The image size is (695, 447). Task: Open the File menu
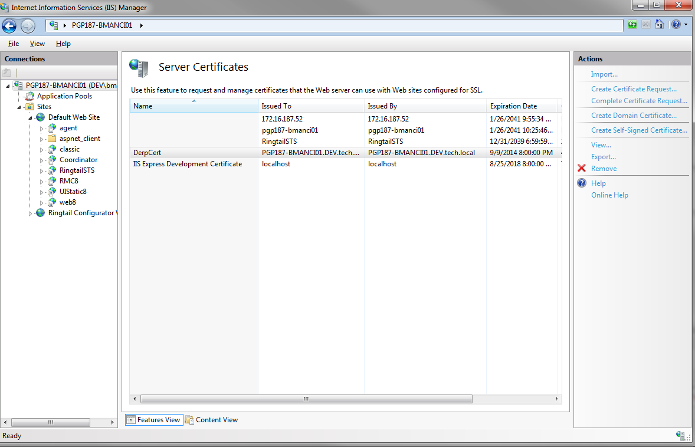(x=14, y=44)
